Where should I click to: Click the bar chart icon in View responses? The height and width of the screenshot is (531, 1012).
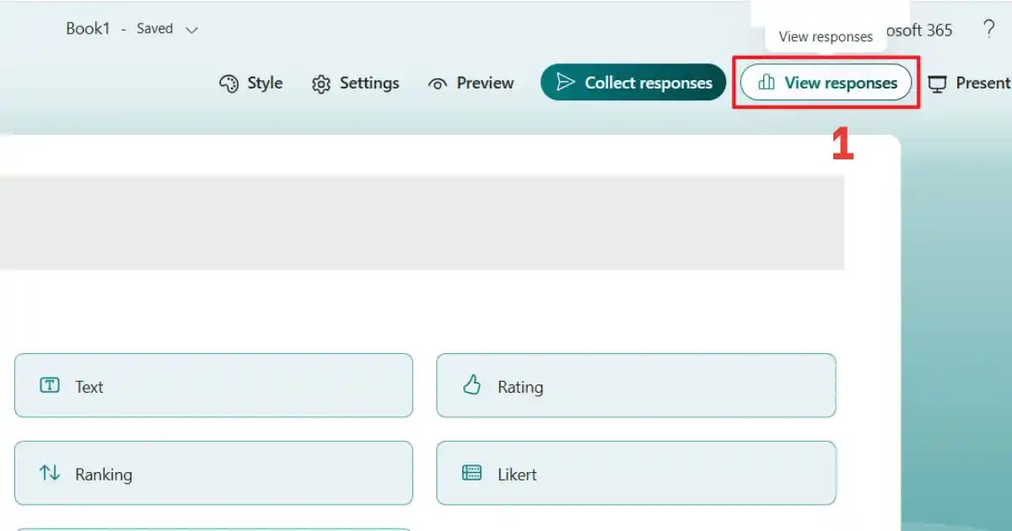[767, 83]
